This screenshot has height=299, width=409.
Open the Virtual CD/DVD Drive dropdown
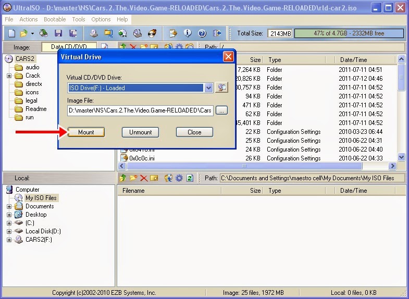click(209, 88)
